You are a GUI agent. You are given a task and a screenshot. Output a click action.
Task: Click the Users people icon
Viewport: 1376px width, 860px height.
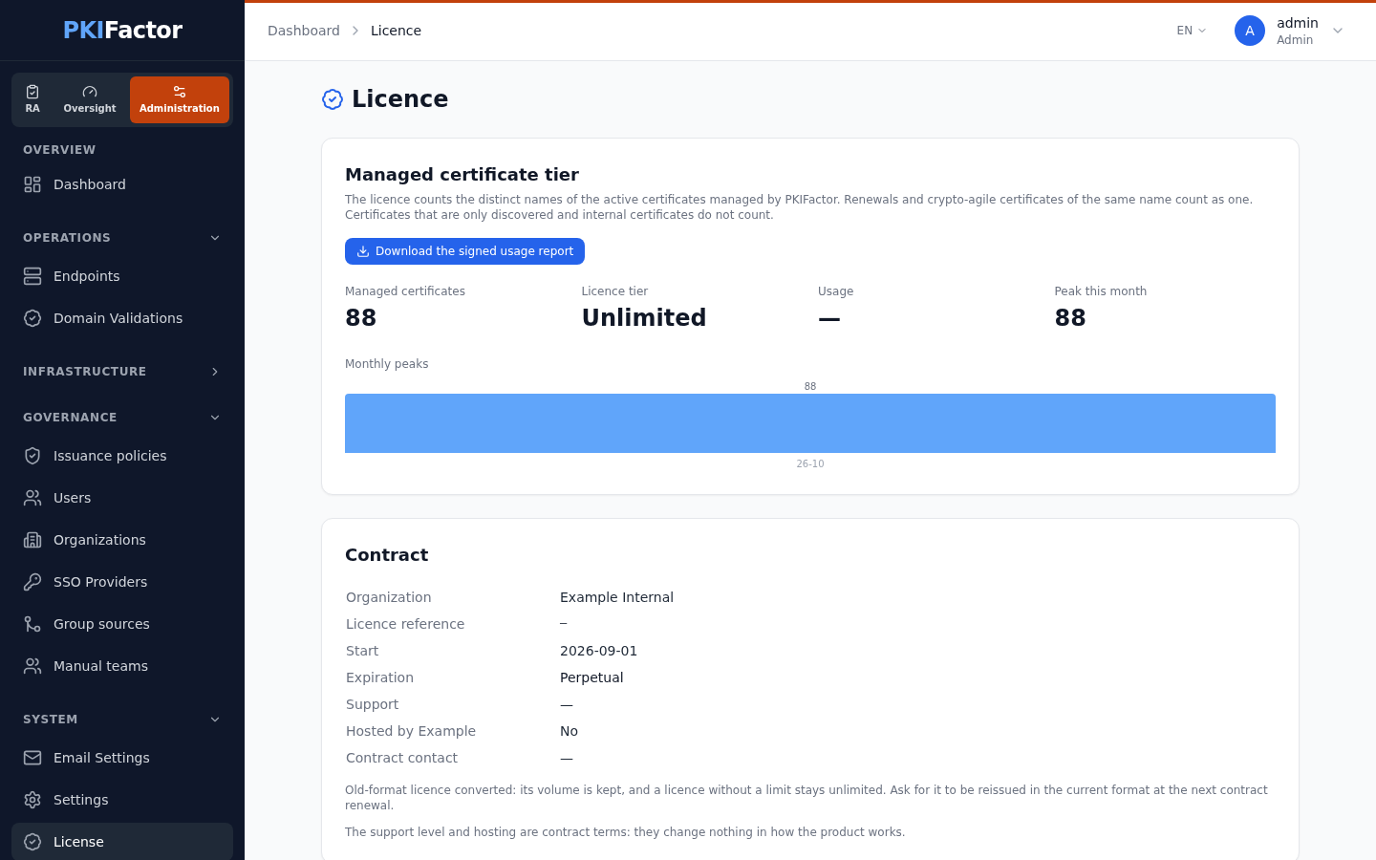pos(32,498)
